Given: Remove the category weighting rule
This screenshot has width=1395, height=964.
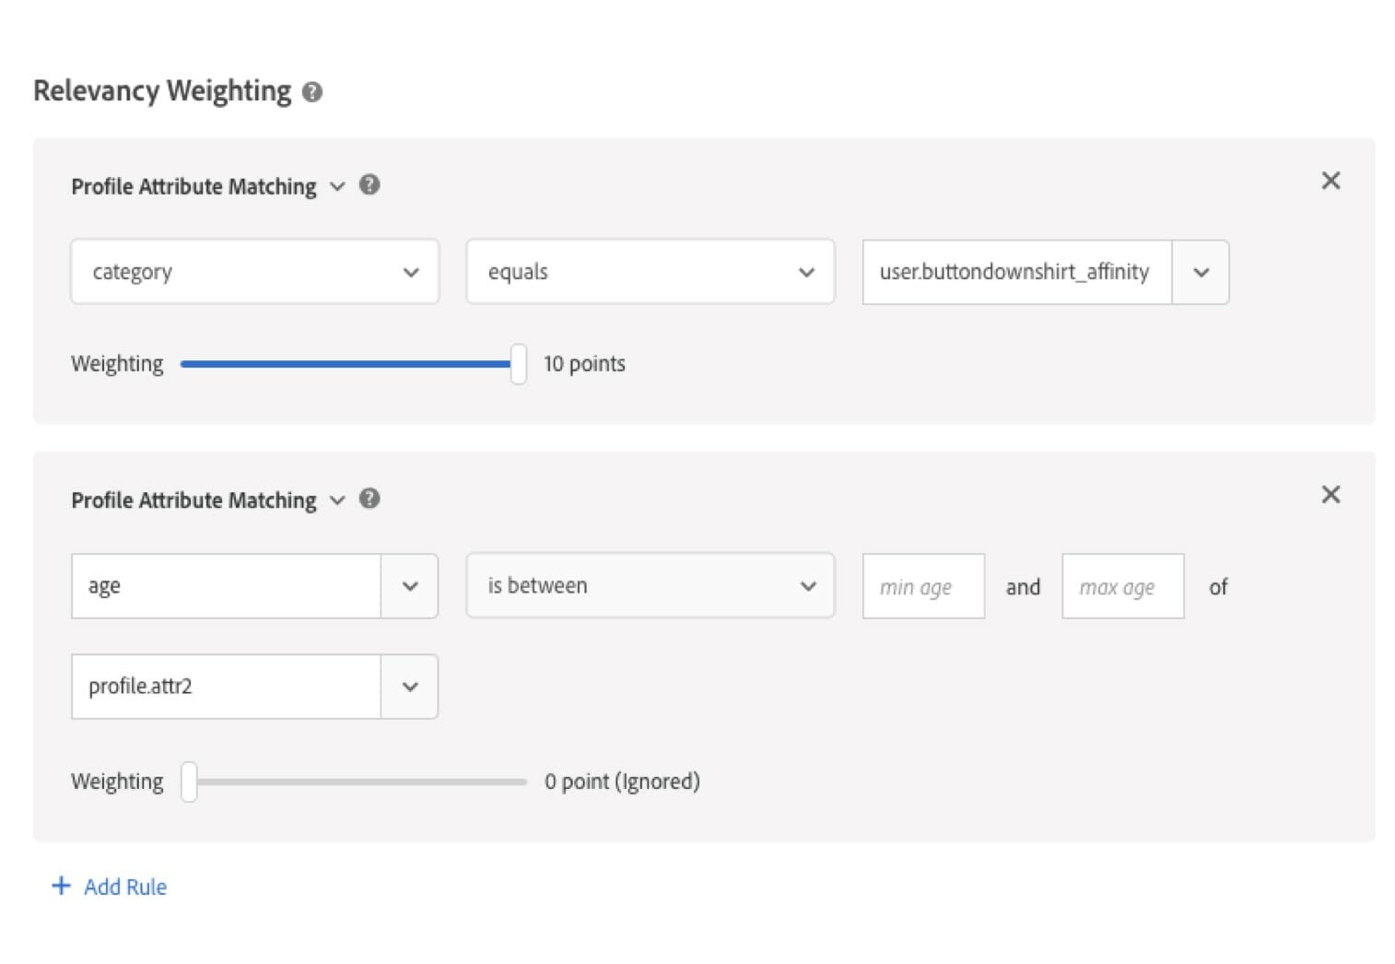Looking at the screenshot, I should click(1331, 181).
